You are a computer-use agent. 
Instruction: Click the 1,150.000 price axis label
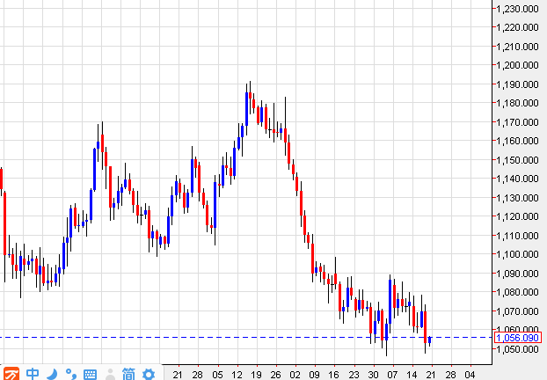coord(517,160)
